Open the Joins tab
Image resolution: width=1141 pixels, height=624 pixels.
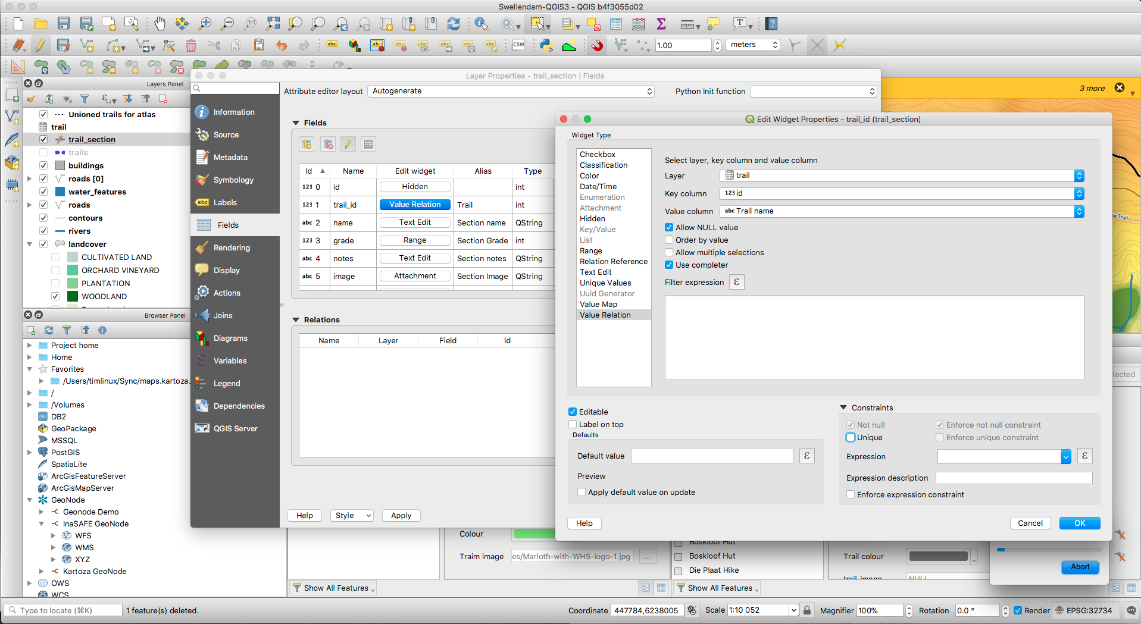(x=235, y=315)
